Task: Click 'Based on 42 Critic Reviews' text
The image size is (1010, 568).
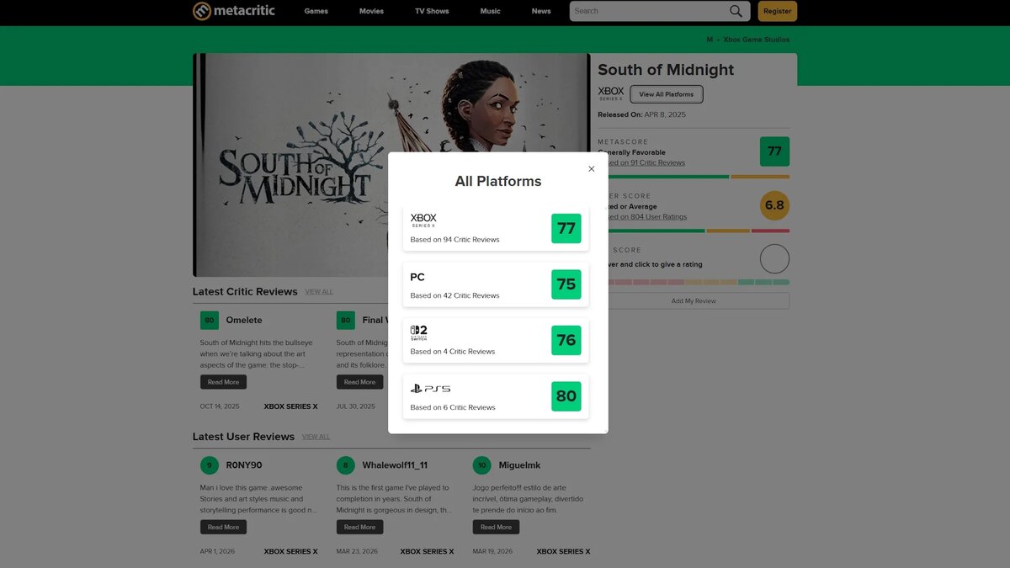Action: pyautogui.click(x=454, y=295)
